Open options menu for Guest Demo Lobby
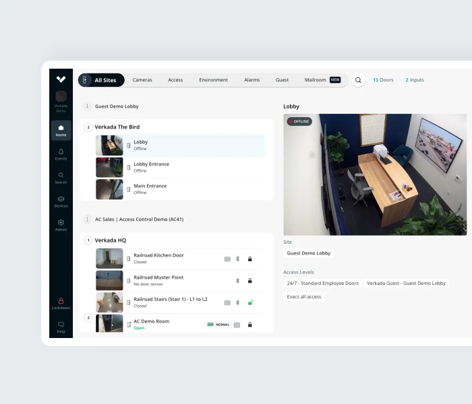This screenshot has height=404, width=472. pos(87,106)
